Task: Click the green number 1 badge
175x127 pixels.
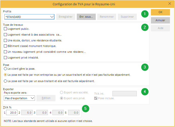Action: point(145,14)
